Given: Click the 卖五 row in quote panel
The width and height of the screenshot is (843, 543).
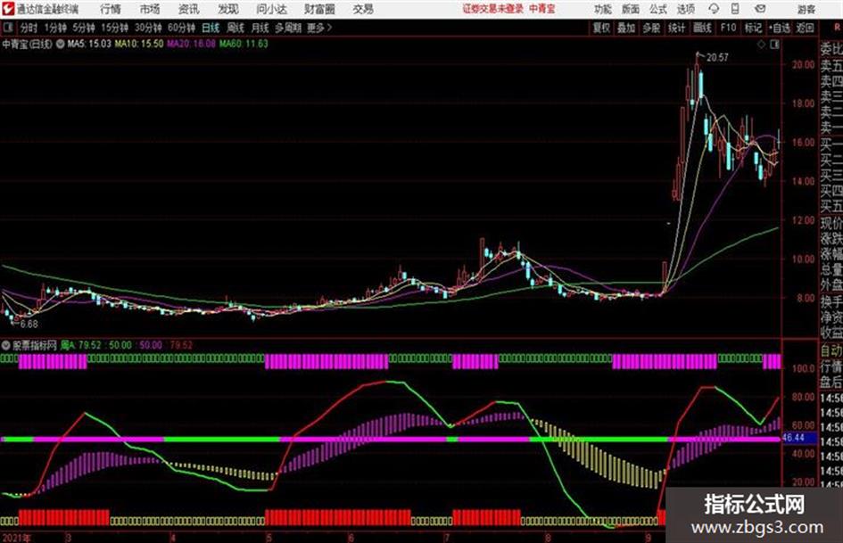Looking at the screenshot, I should point(831,66).
